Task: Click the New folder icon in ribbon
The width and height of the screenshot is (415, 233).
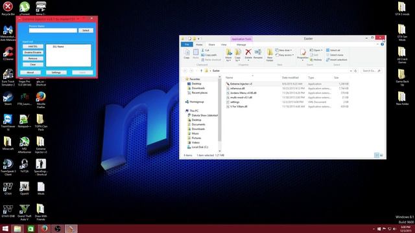Action: [x=270, y=52]
